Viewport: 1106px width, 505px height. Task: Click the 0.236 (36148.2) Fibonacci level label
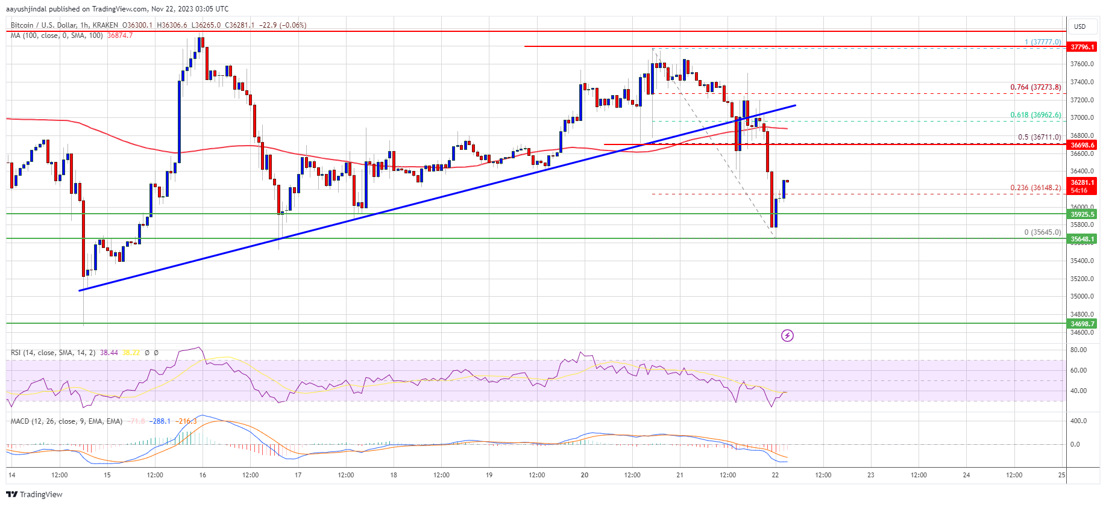click(1035, 188)
